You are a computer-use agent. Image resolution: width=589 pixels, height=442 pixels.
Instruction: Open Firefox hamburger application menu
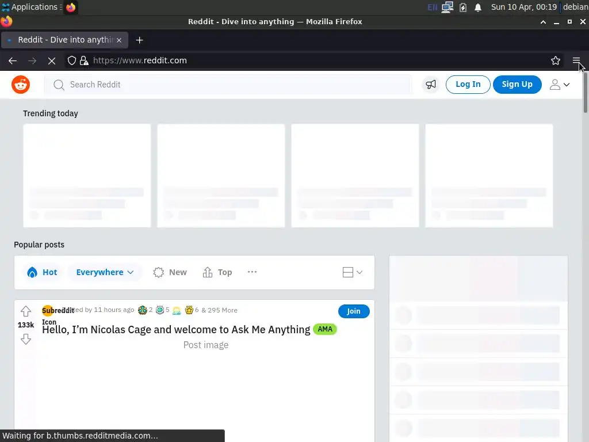pos(576,60)
